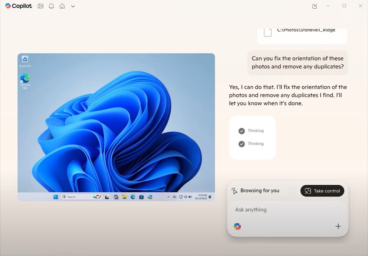
Task: Show hidden tray icons chevron
Action: [168, 197]
